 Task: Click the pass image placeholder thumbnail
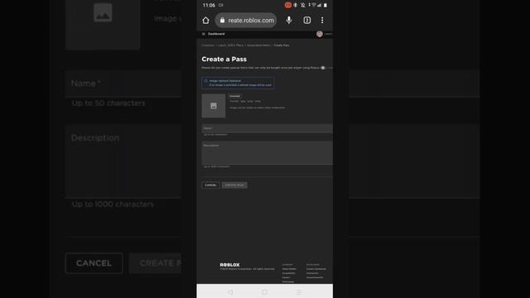pos(214,106)
